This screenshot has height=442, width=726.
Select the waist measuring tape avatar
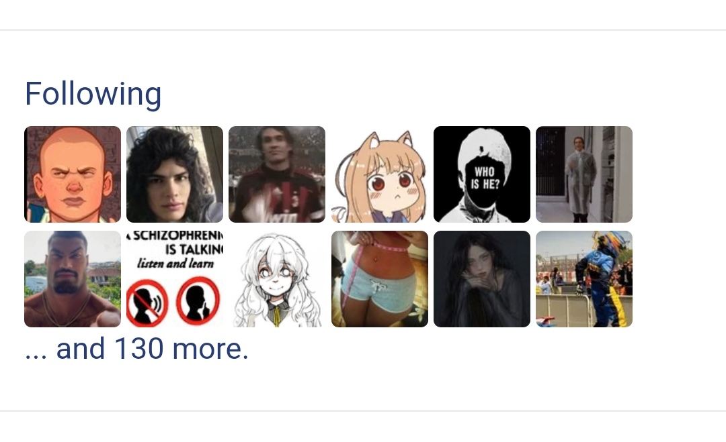click(379, 279)
